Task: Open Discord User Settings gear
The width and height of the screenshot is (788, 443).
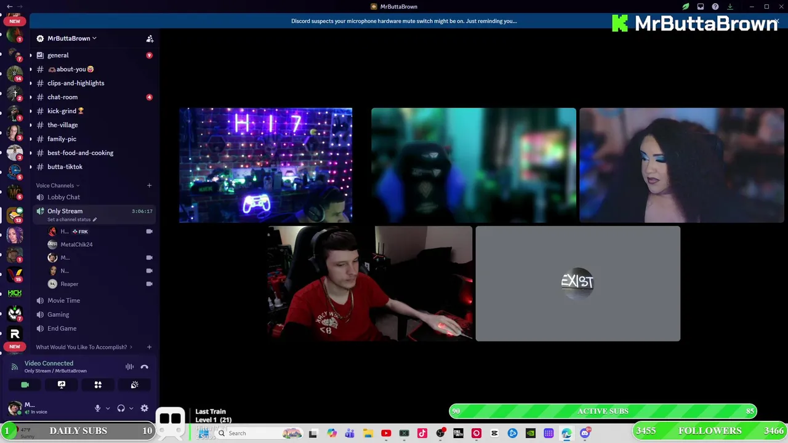Action: click(x=144, y=408)
